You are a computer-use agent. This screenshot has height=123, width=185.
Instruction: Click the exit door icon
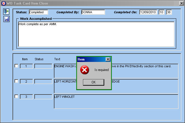click(6, 12)
